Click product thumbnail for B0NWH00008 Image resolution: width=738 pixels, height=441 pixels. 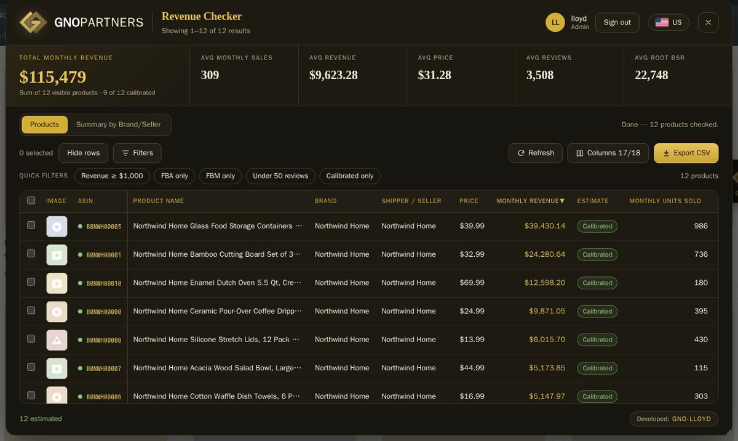pos(57,340)
